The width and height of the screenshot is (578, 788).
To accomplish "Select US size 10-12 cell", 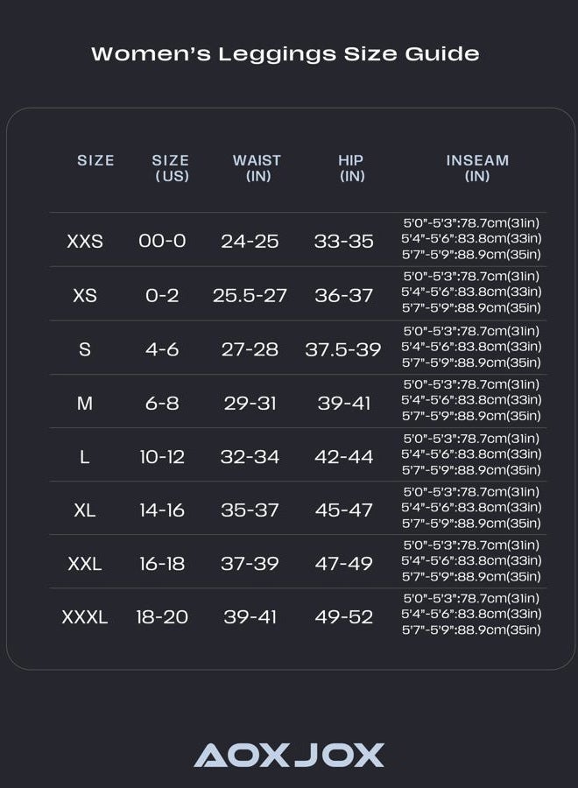I will tap(162, 457).
